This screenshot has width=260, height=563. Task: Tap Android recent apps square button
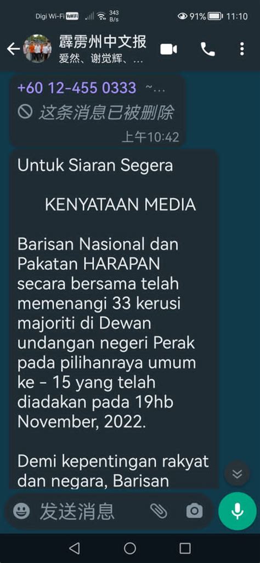tap(185, 548)
